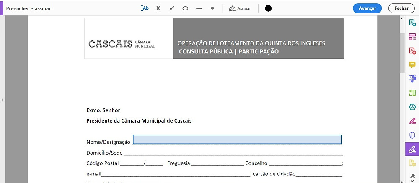Open the Comment tool (yellow speech bubble)
The image size is (419, 183).
pyautogui.click(x=412, y=65)
